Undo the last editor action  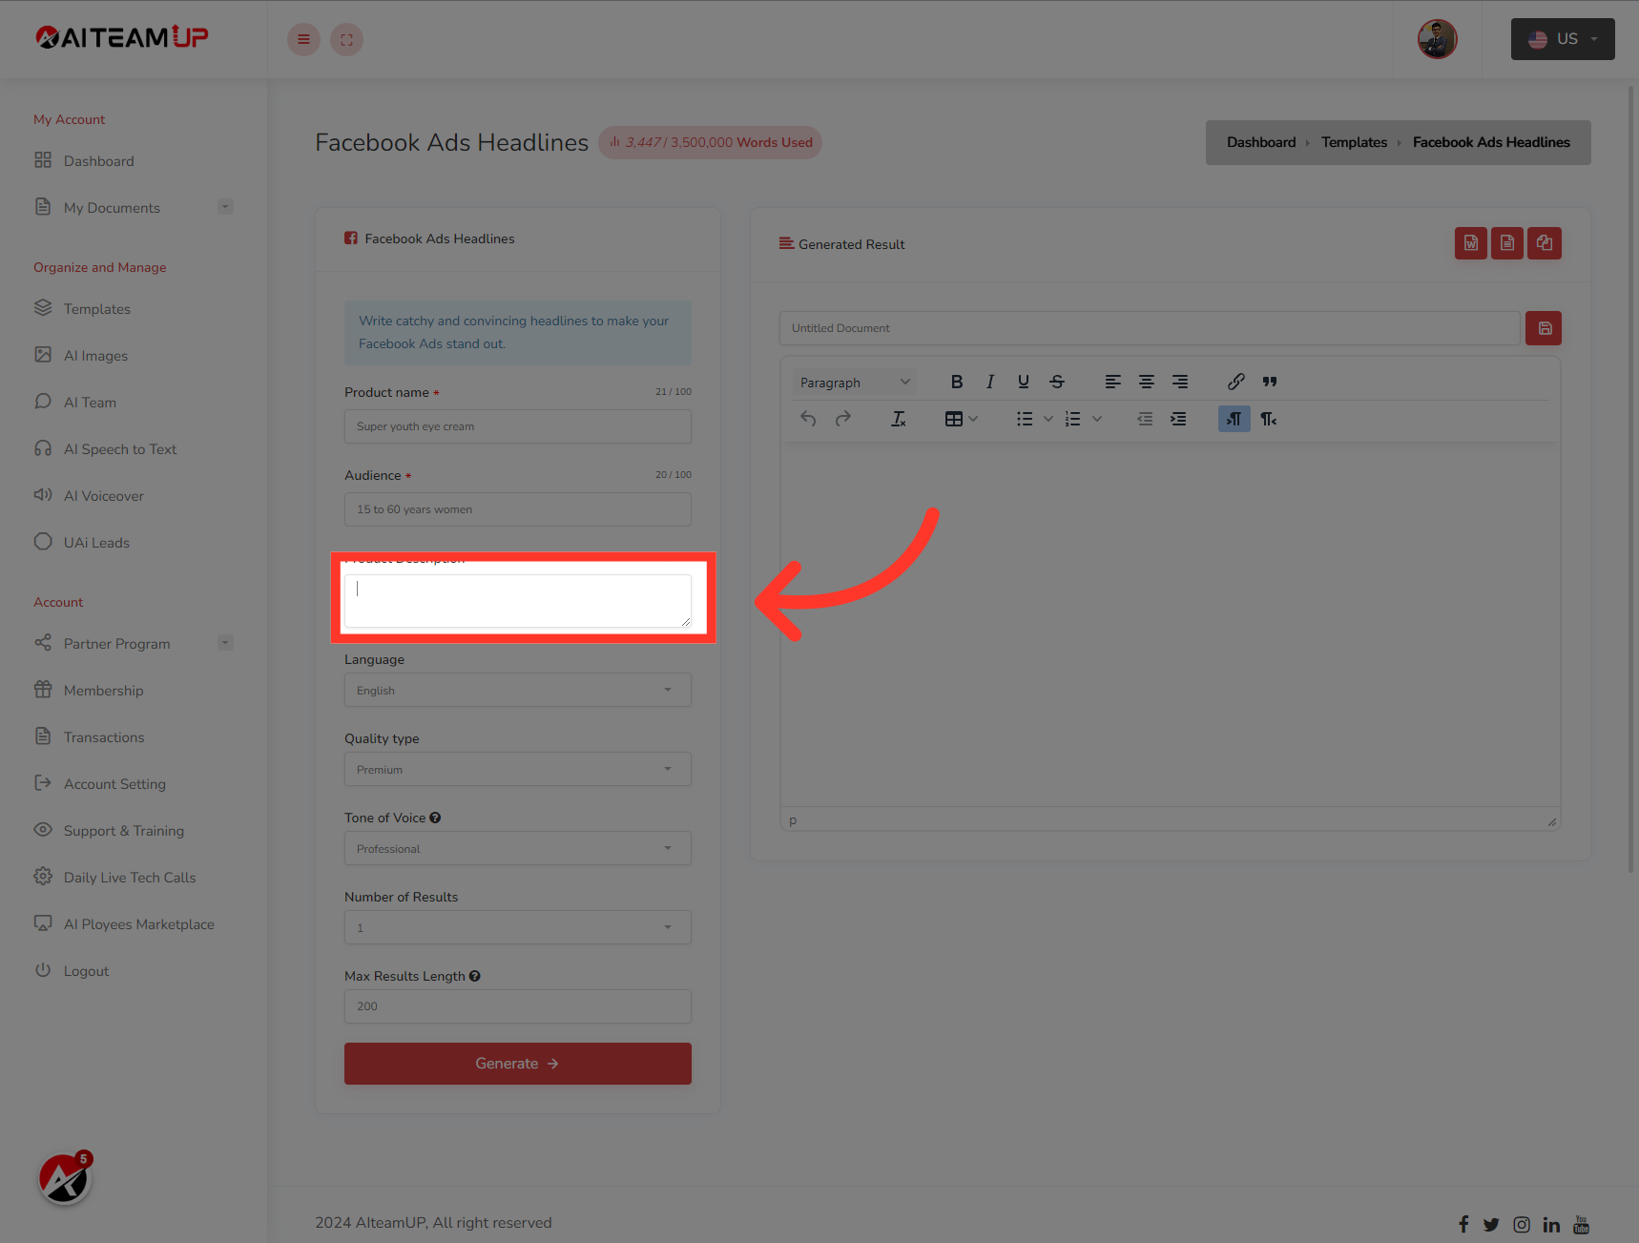(x=808, y=418)
